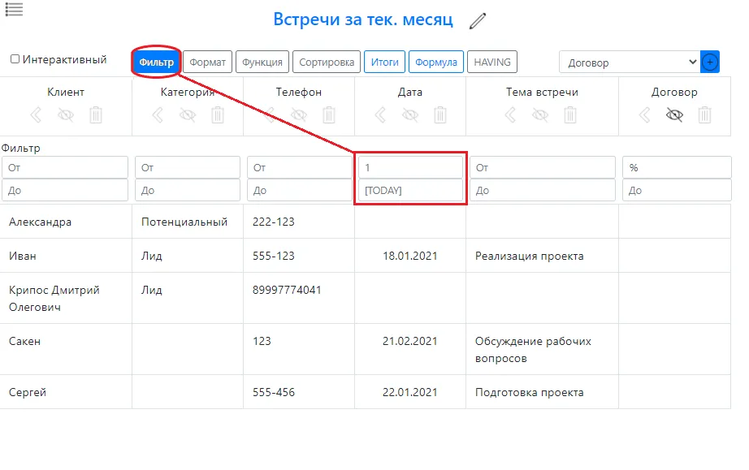749x470 pixels.
Task: Click Тема встречи filter До field
Action: pos(543,190)
